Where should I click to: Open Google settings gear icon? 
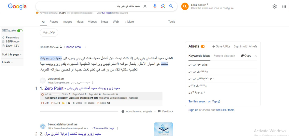coord(274,7)
